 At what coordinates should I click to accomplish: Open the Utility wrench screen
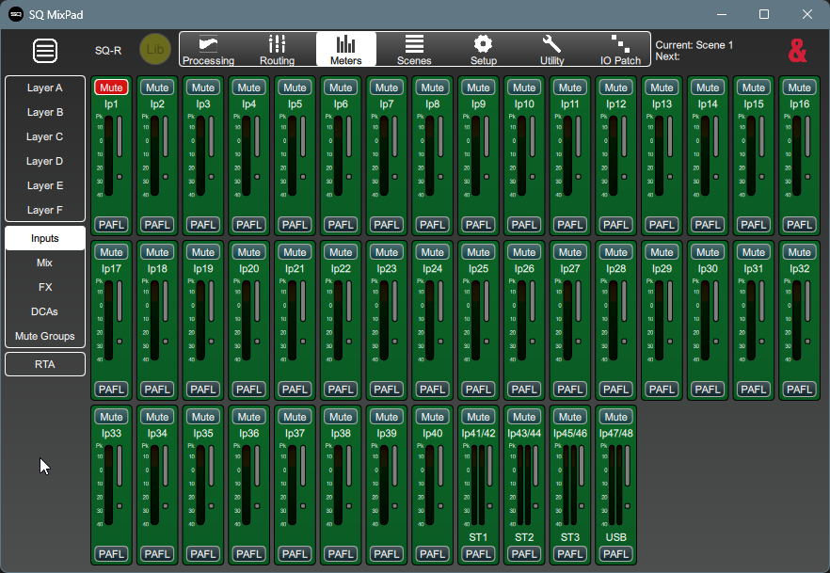pyautogui.click(x=552, y=49)
